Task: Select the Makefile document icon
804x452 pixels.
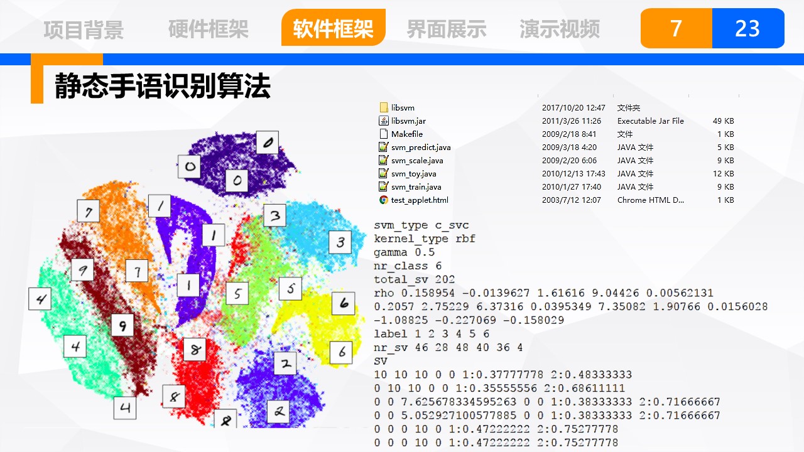Action: point(384,134)
